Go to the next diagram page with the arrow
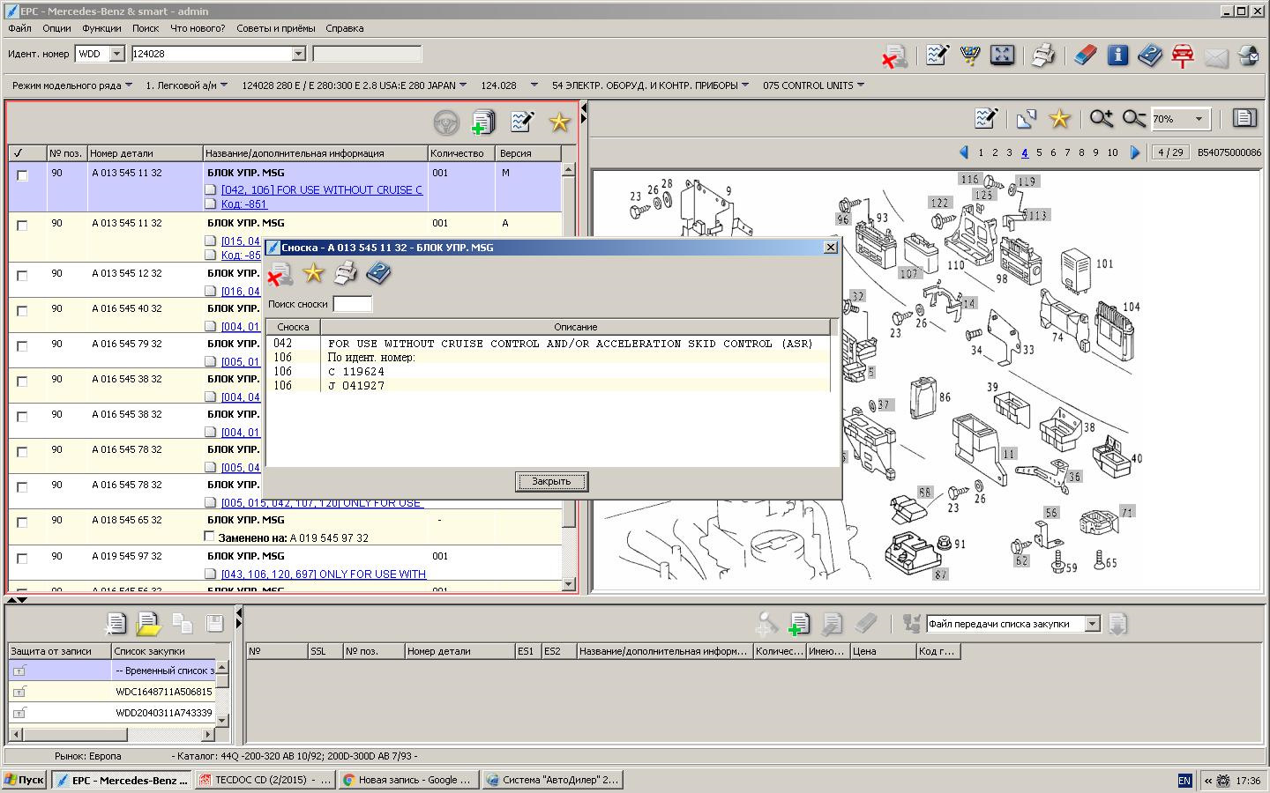1270x793 pixels. (1135, 152)
